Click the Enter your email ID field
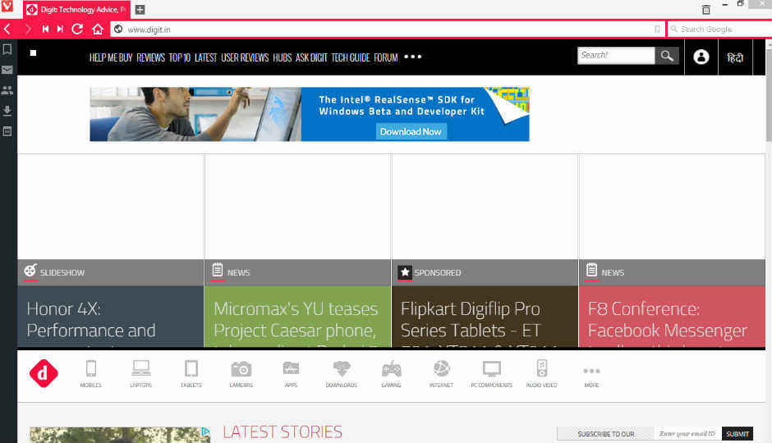Viewport: 772px width, 443px height. tap(687, 434)
